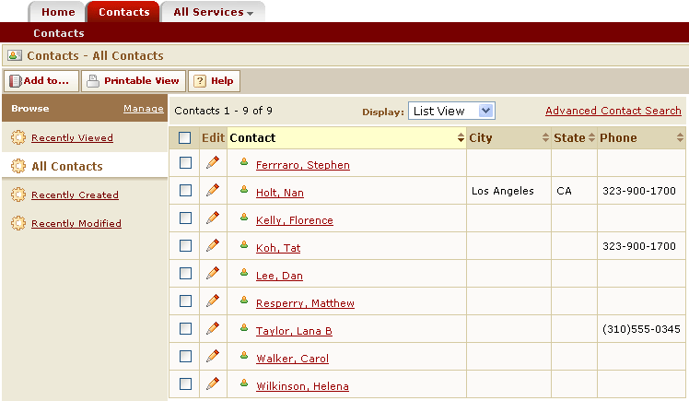Open the Recently Created list
The width and height of the screenshot is (689, 401).
click(75, 195)
